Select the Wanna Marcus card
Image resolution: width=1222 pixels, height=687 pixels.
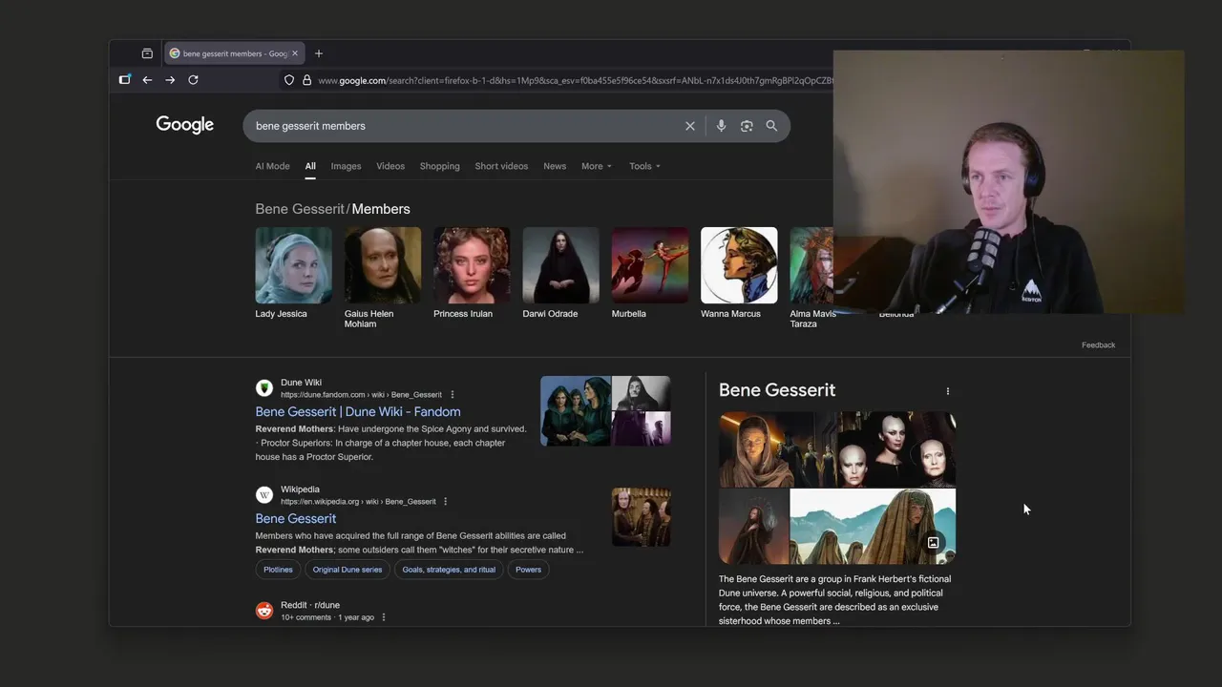pyautogui.click(x=739, y=273)
